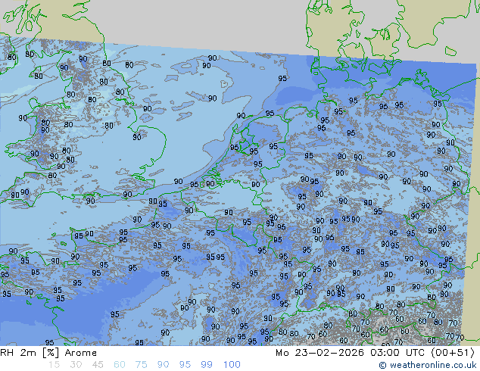The width and height of the screenshot is (480, 371).
Task: Click the 'Mo 23-02-2026 03:00 UTC (00+51)' timestamp
Action: click(x=375, y=353)
